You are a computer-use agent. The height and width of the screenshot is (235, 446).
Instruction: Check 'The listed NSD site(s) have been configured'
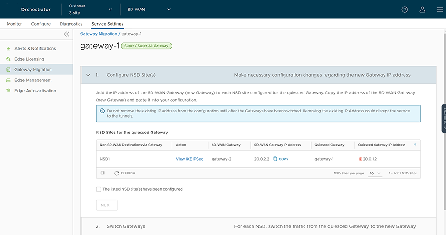99,189
